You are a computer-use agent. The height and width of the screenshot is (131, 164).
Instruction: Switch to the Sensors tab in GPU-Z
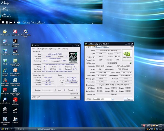pyautogui.click(x=98, y=47)
